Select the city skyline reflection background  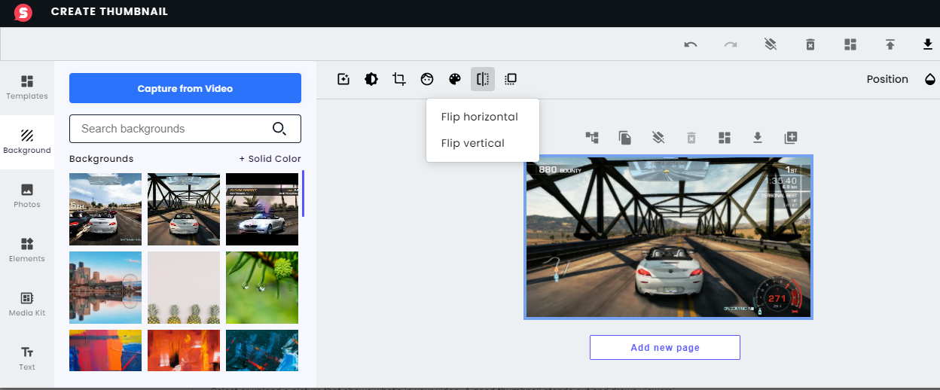click(105, 288)
